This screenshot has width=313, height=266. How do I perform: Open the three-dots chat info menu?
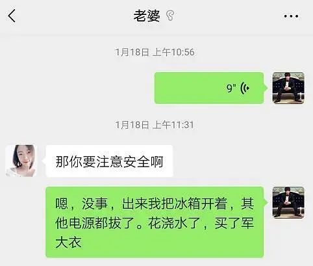coord(291,16)
